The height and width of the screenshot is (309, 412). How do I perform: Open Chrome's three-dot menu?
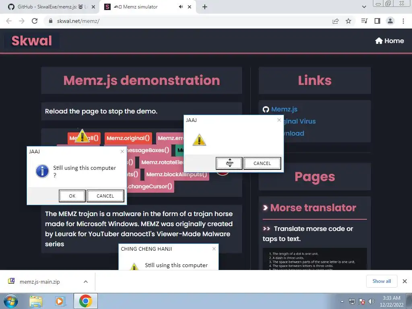pos(403,21)
